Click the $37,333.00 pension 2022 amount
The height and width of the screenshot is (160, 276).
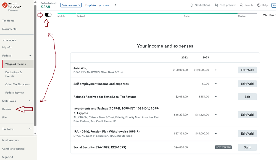coord(181,134)
